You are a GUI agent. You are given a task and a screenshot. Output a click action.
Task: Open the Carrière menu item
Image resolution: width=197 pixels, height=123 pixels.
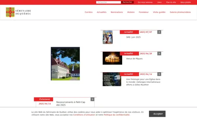tap(89, 12)
